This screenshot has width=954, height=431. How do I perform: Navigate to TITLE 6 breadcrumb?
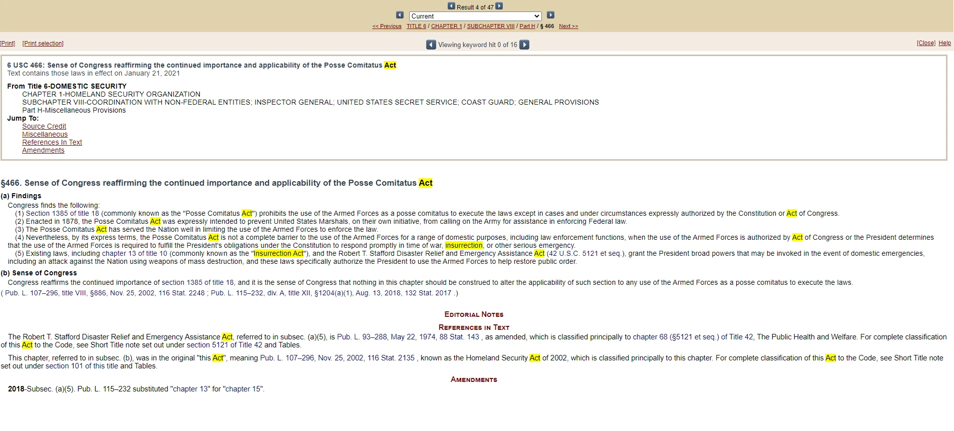pos(416,27)
